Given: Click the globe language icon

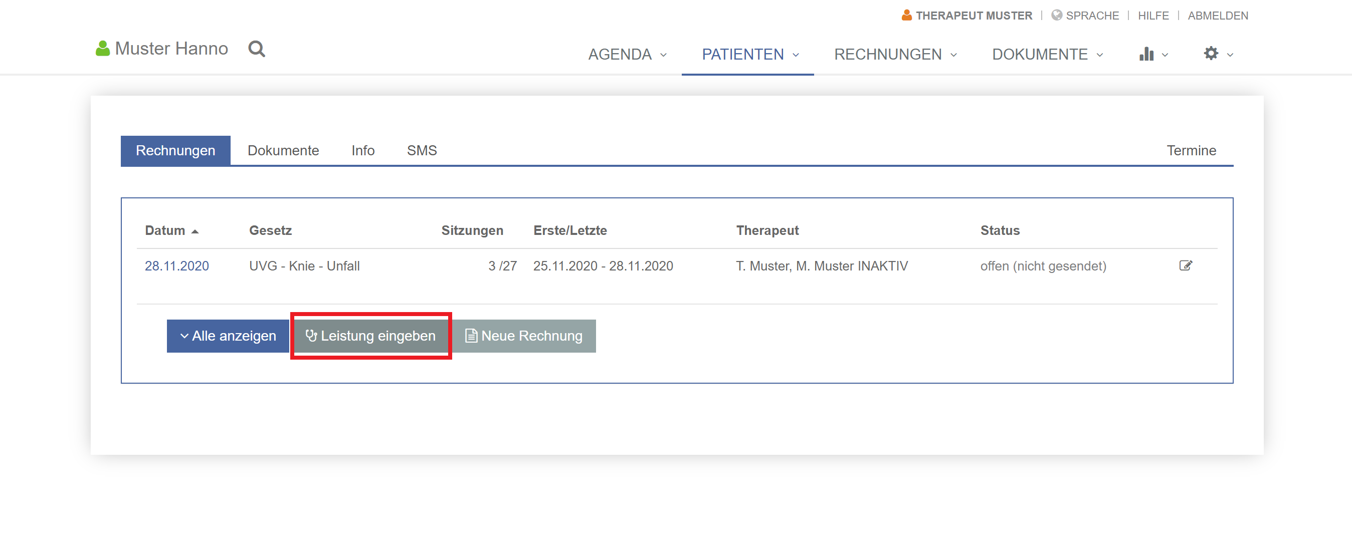Looking at the screenshot, I should (1057, 15).
